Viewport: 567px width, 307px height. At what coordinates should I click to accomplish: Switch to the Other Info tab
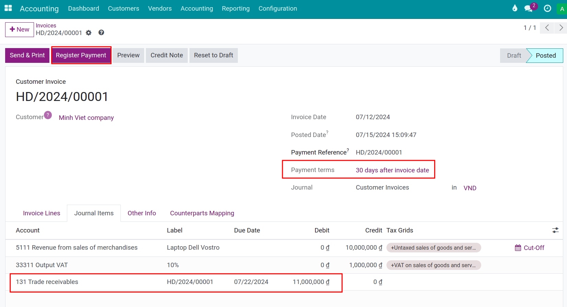(x=142, y=213)
